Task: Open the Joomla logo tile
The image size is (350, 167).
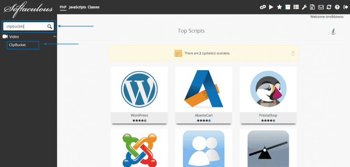Action: (x=139, y=148)
